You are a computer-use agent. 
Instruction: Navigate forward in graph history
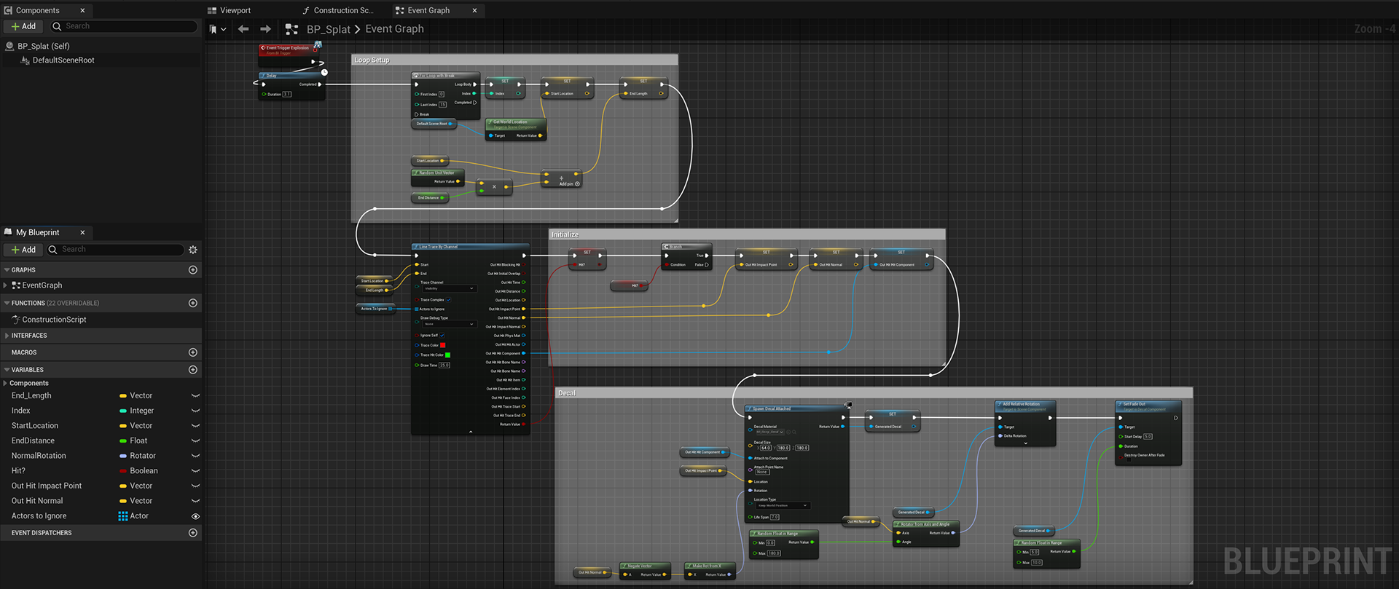(x=266, y=29)
